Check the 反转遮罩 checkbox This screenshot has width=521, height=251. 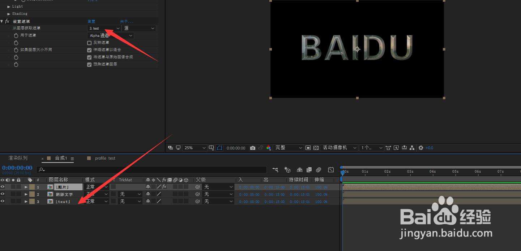click(89, 43)
